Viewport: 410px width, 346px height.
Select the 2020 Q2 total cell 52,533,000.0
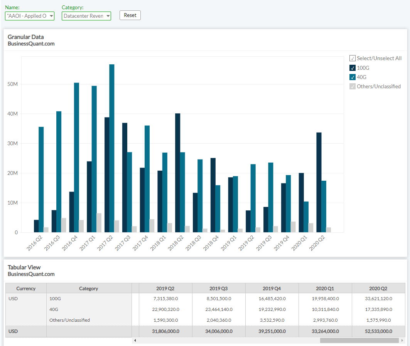pyautogui.click(x=378, y=331)
